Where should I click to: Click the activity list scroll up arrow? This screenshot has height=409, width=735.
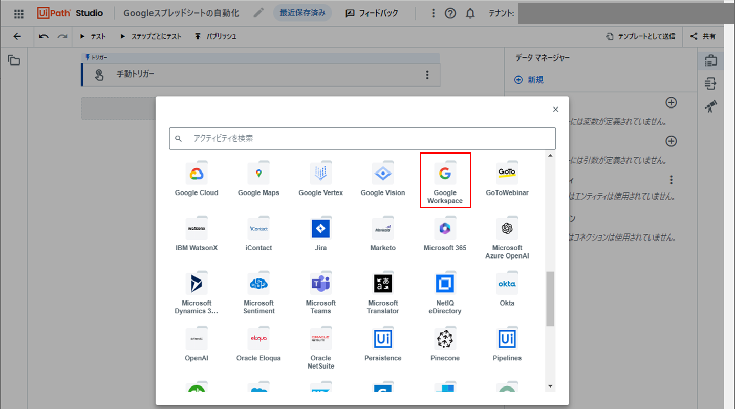pos(550,155)
